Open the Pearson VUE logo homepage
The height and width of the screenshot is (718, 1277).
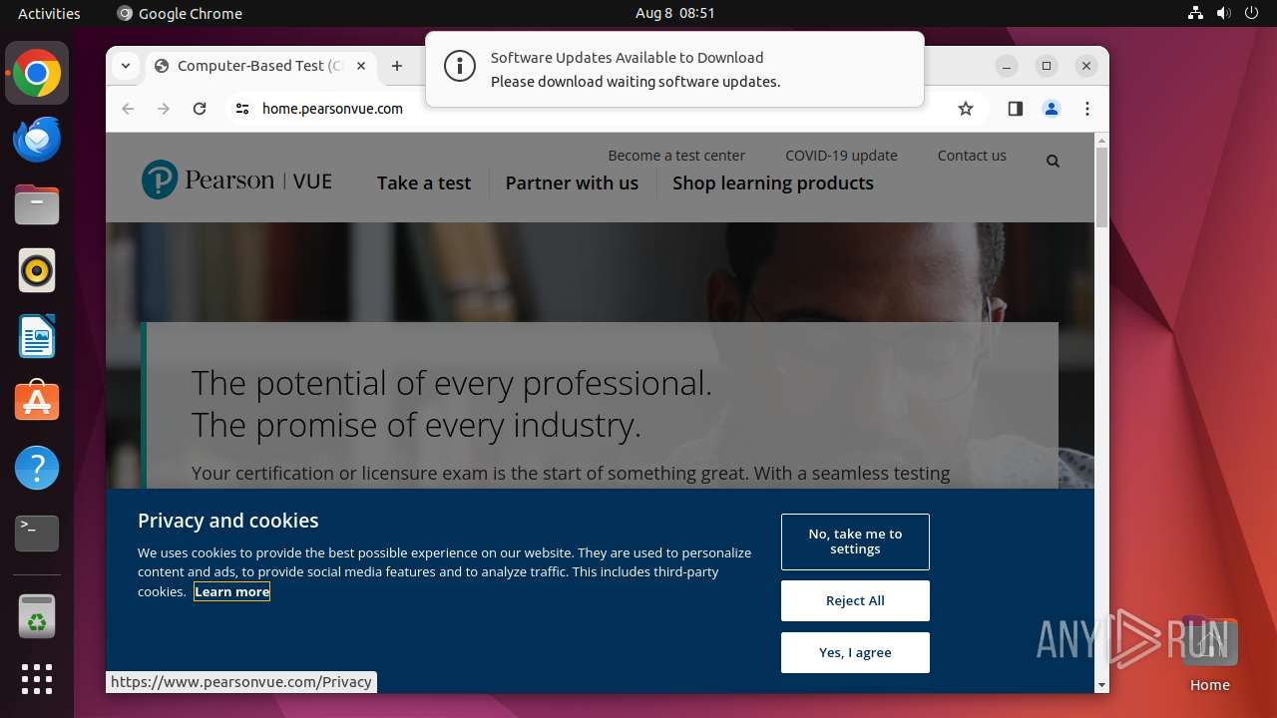tap(236, 179)
